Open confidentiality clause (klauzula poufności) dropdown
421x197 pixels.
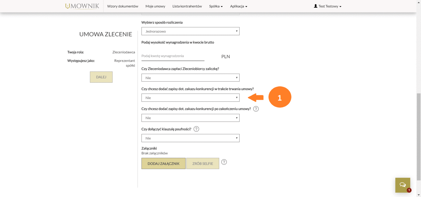click(x=190, y=138)
